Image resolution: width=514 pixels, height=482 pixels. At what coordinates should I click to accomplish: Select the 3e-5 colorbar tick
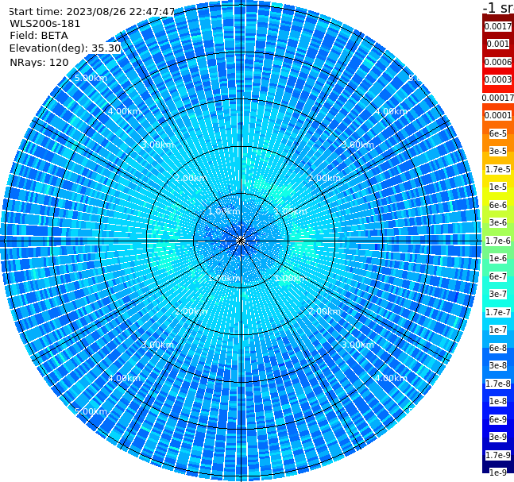click(498, 151)
